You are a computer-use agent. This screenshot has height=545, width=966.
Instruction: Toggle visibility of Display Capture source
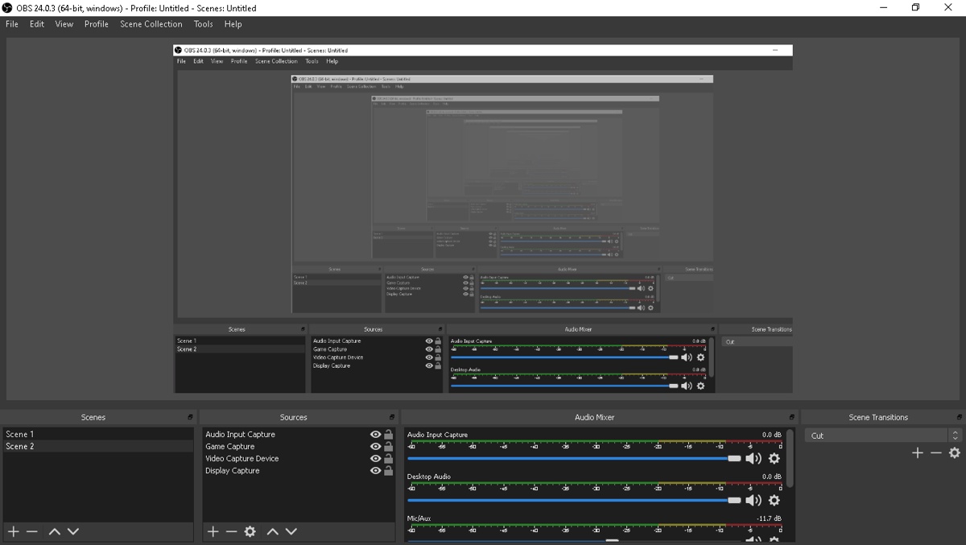[x=375, y=471]
